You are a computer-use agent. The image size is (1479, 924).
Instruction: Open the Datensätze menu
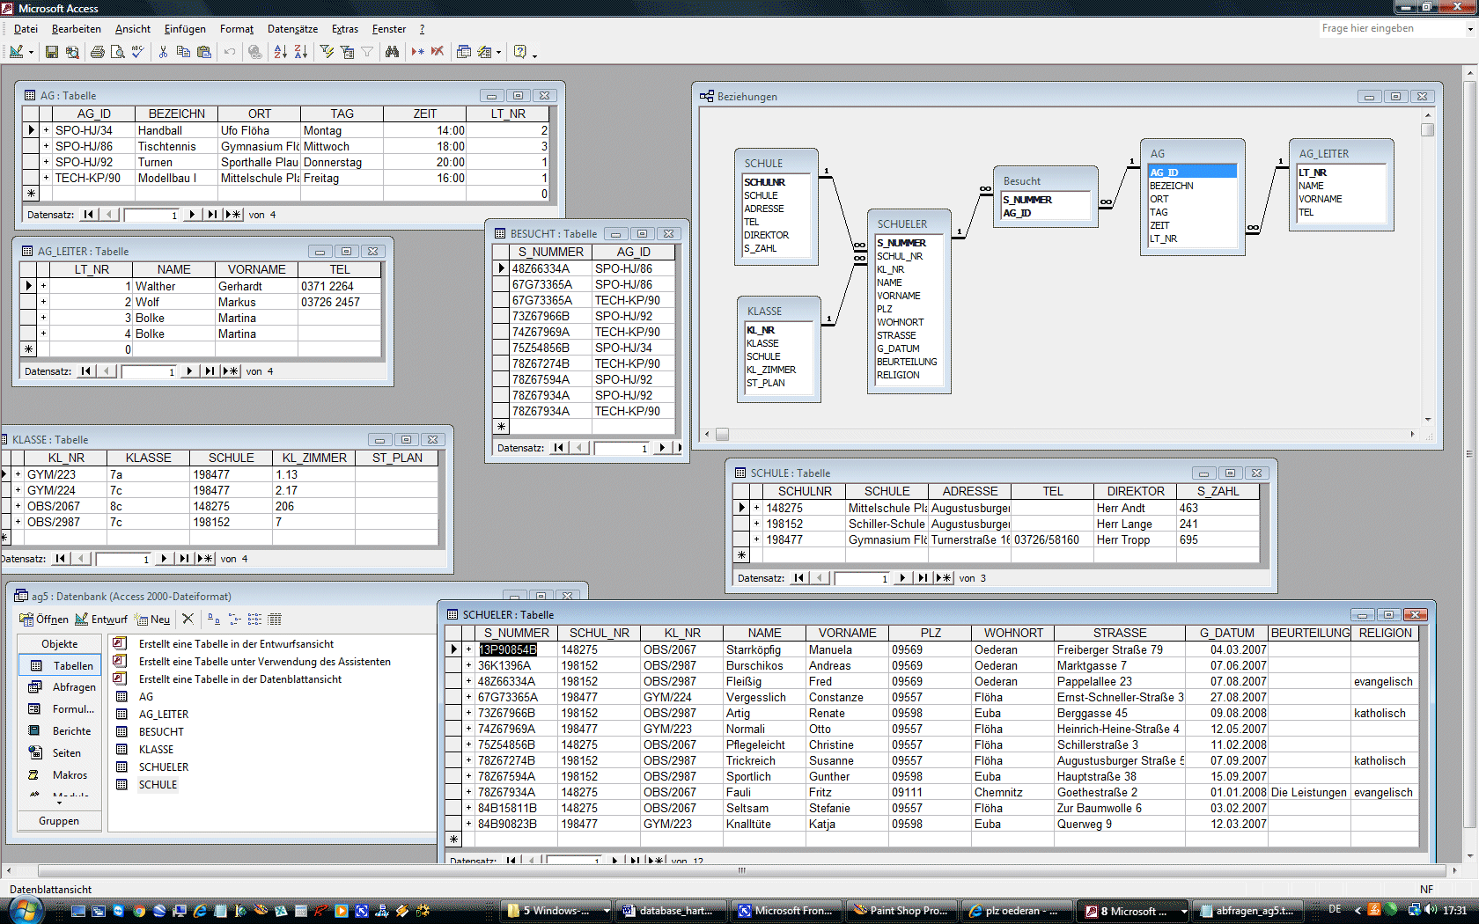pos(292,29)
